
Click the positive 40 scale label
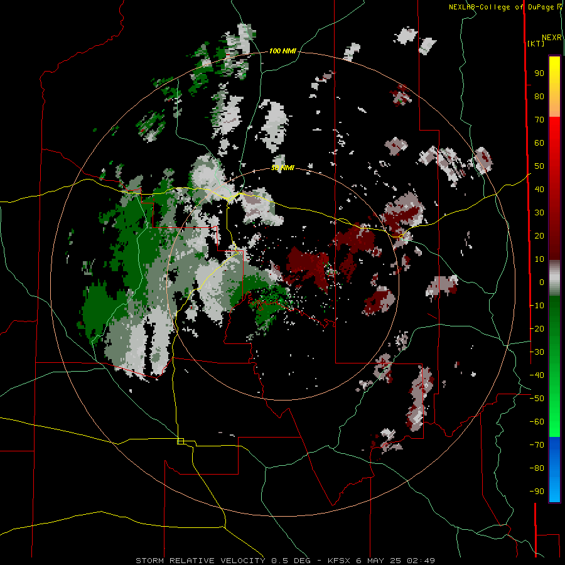539,190
